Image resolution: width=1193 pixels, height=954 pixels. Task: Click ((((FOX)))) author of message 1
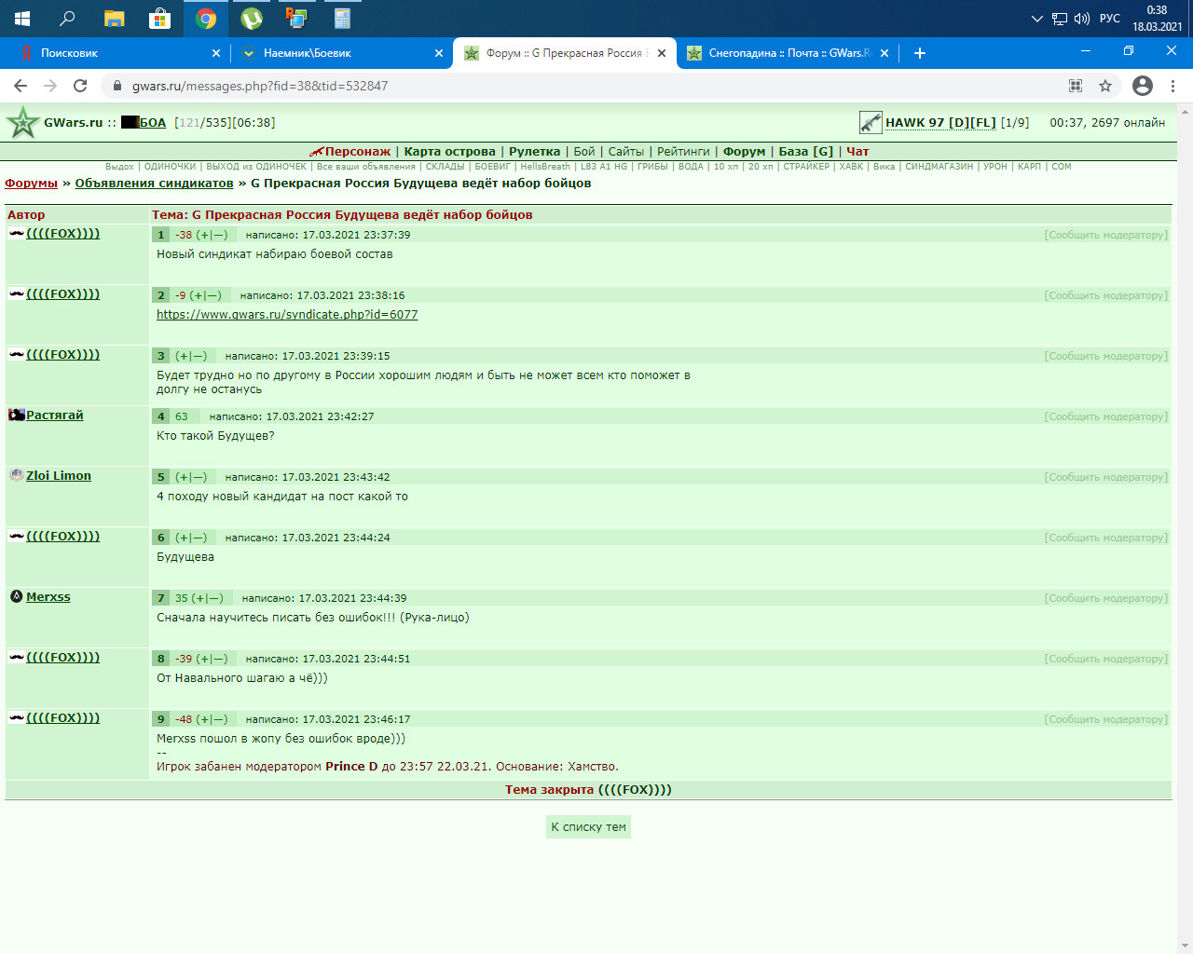pyautogui.click(x=63, y=234)
